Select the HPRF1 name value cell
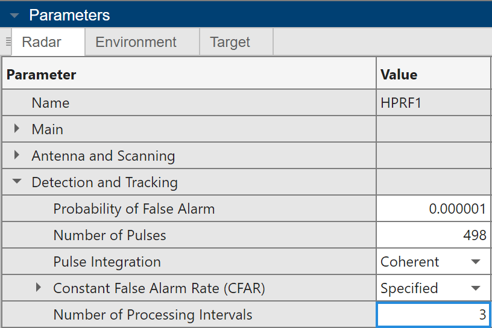 433,103
